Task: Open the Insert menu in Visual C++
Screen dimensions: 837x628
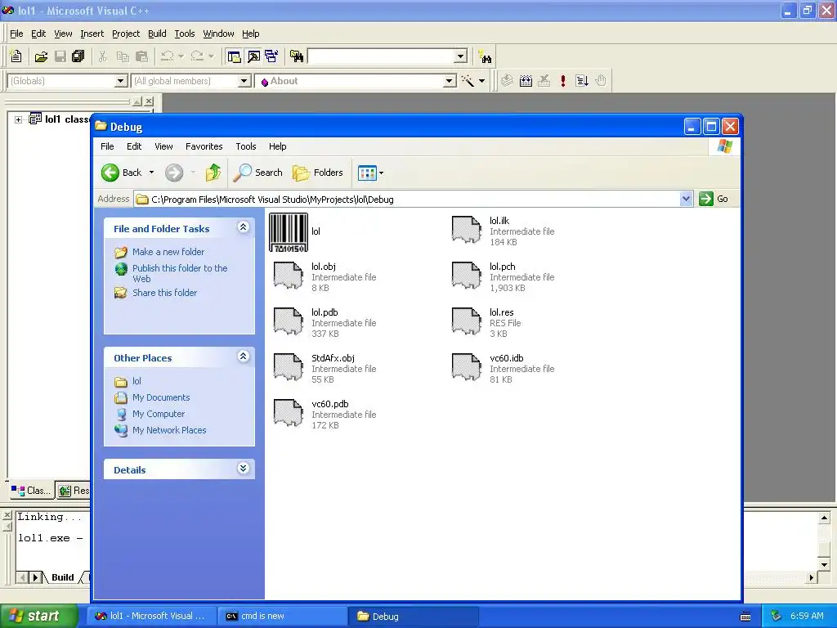Action: (x=92, y=34)
